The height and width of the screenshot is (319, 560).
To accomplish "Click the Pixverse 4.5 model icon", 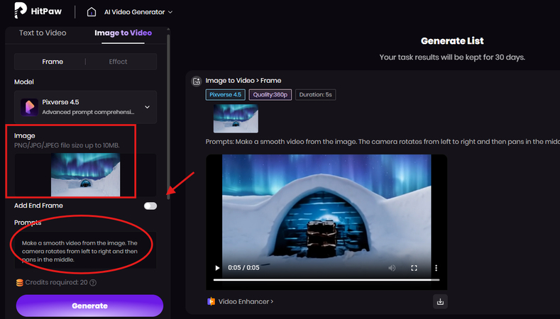I will pyautogui.click(x=29, y=106).
